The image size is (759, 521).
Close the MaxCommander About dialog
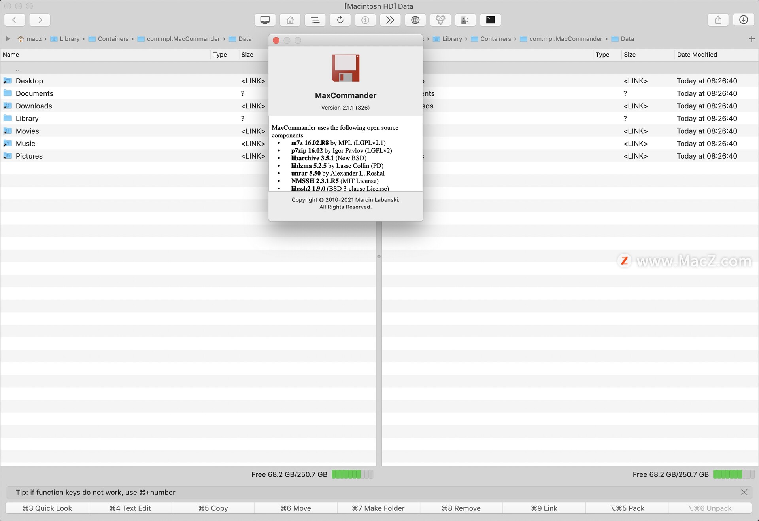[276, 40]
